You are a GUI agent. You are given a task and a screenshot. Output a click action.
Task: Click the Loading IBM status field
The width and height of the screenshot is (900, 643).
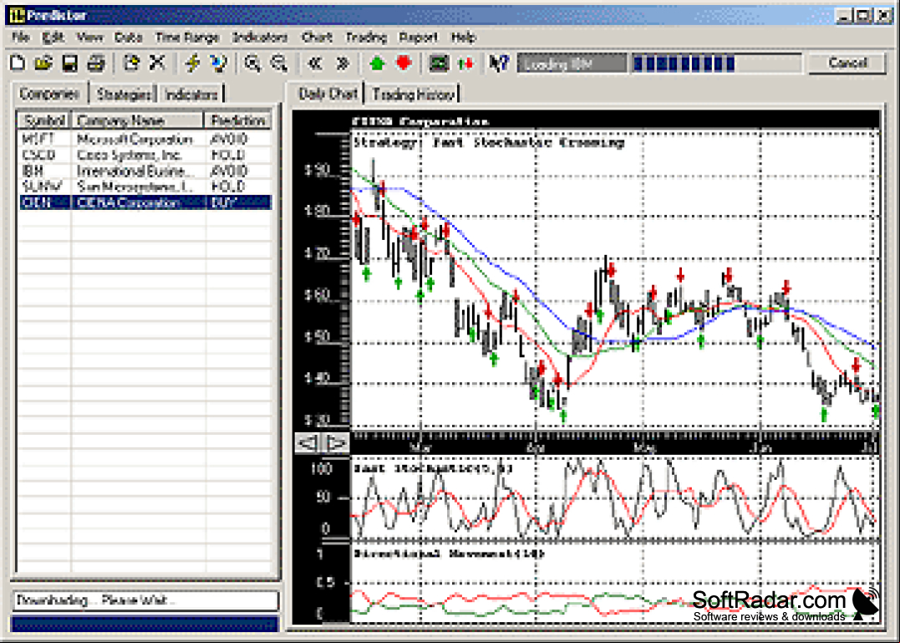click(572, 64)
